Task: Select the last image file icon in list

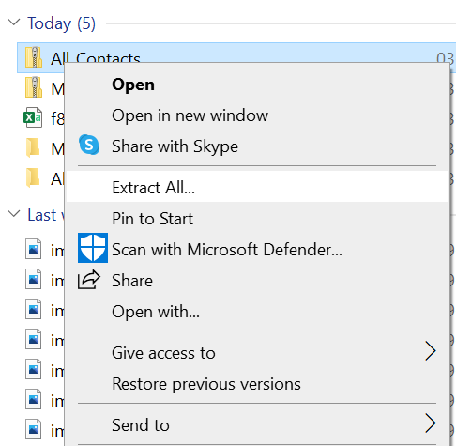Action: (x=33, y=429)
